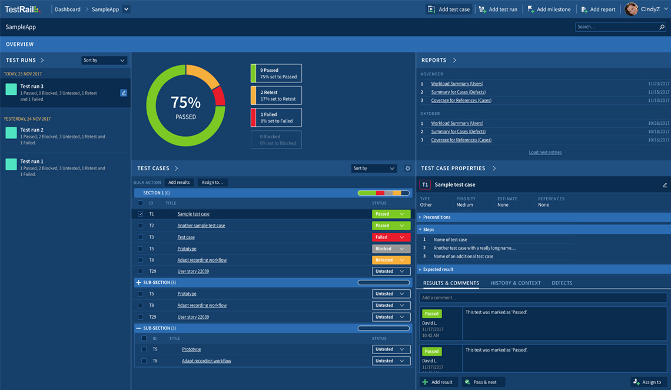
Task: Click the Add milestone icon
Action: click(531, 9)
